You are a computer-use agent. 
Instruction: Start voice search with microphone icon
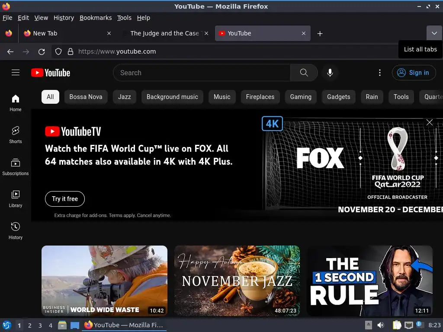pos(330,73)
